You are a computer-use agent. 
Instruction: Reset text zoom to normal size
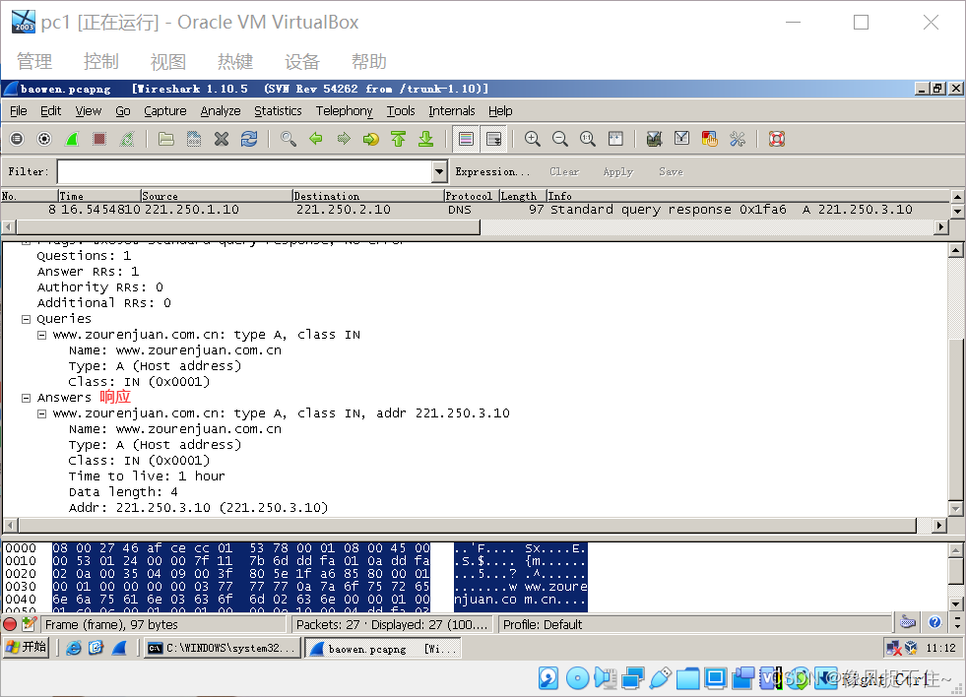(588, 139)
